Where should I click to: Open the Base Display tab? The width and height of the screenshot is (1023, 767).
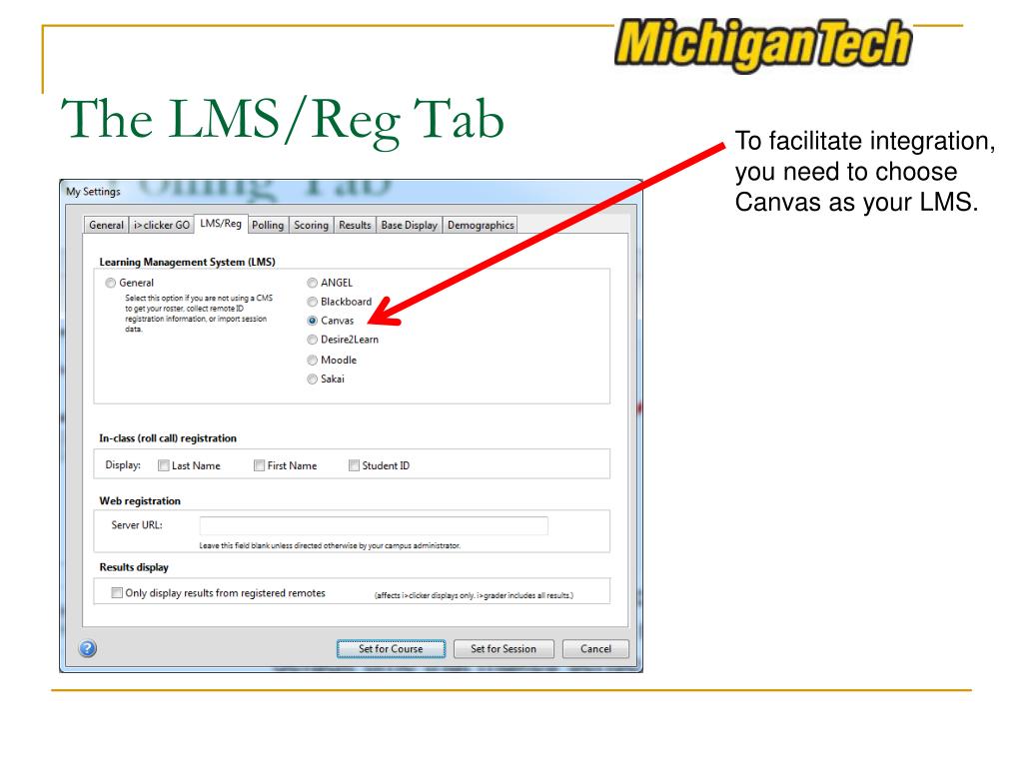[409, 225]
